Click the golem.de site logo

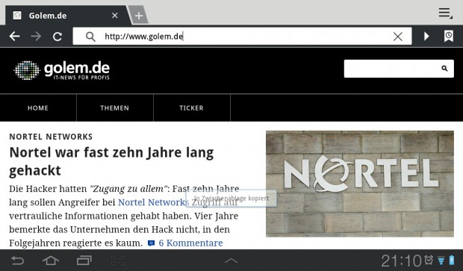62,70
